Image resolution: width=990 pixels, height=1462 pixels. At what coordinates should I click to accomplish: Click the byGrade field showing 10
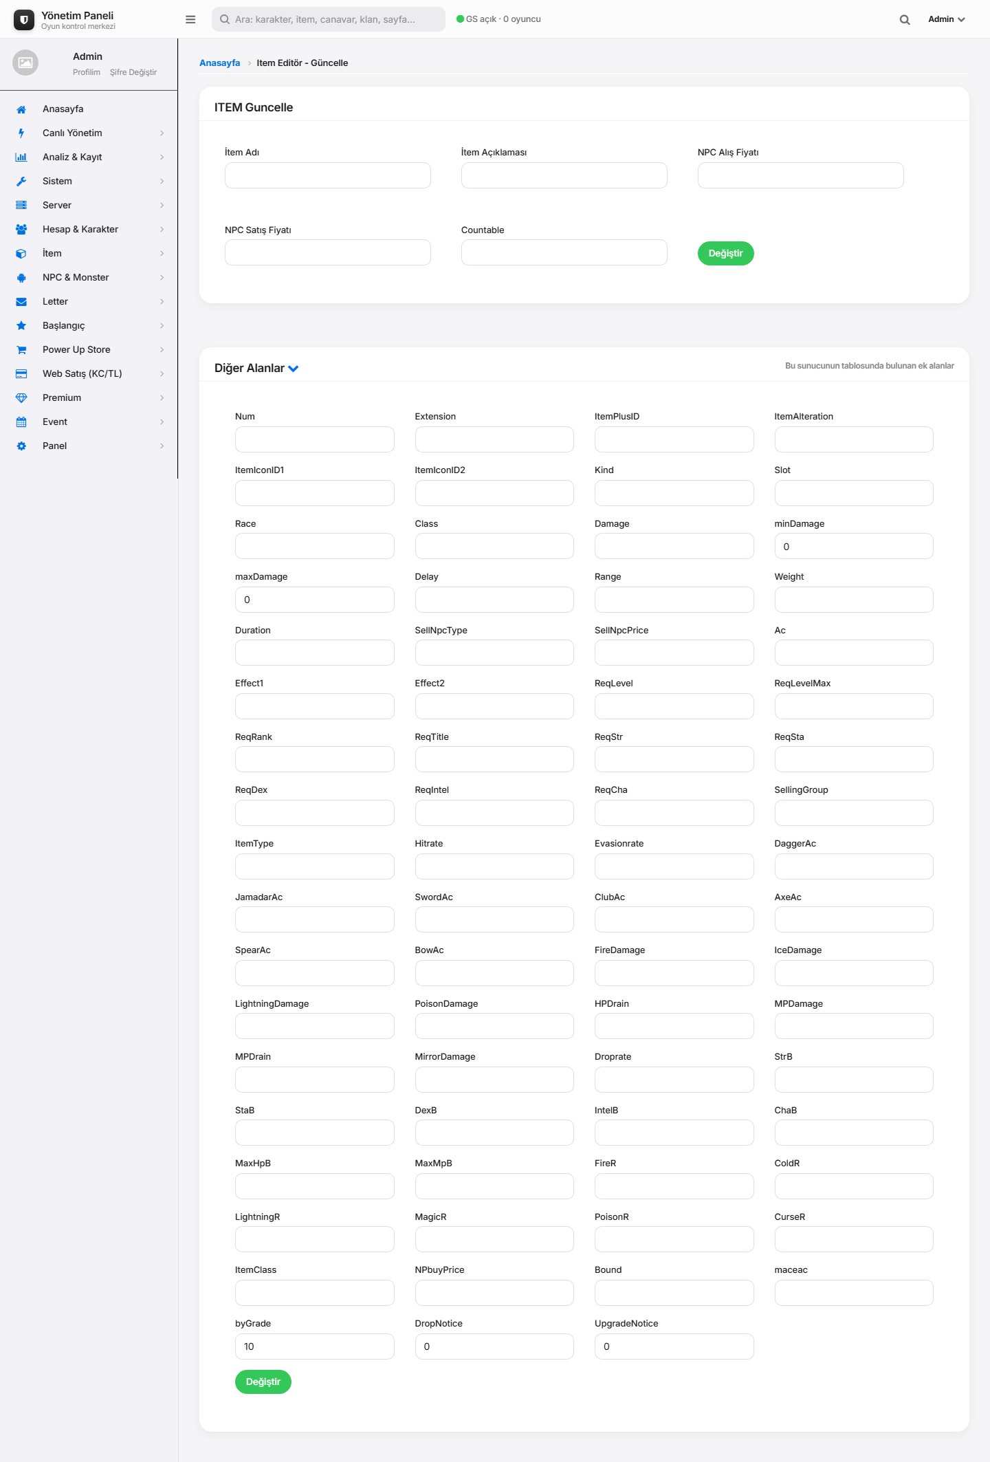tap(315, 1346)
